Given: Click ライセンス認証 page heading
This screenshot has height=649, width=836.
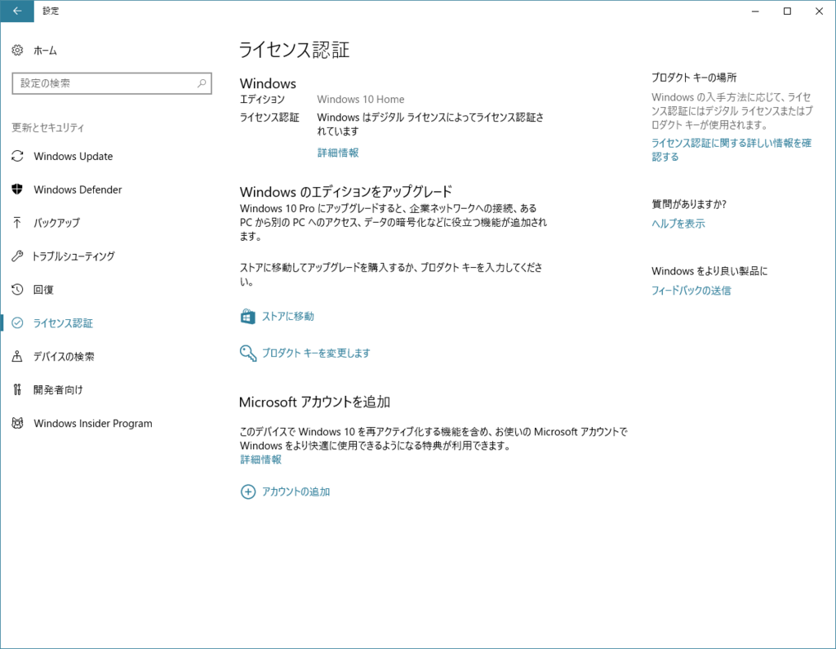Looking at the screenshot, I should (294, 50).
